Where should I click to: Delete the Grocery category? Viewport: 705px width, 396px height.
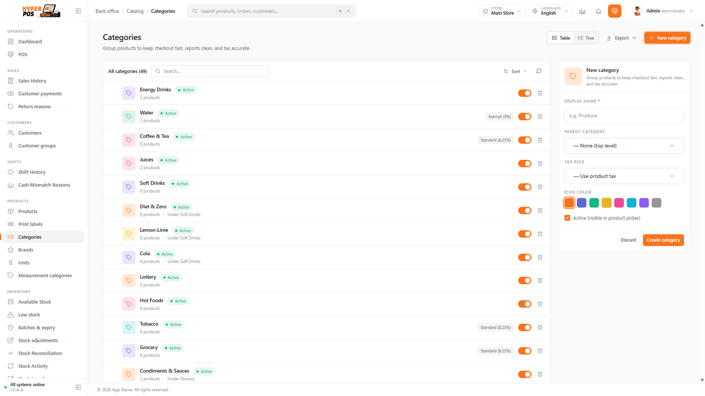[x=540, y=351]
